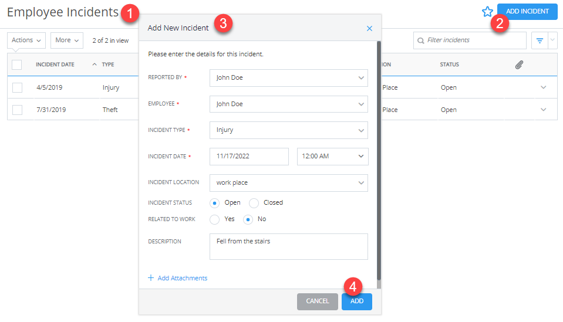Check the 4/5/2019 incident row checkbox
This screenshot has width=563, height=322.
[x=17, y=87]
